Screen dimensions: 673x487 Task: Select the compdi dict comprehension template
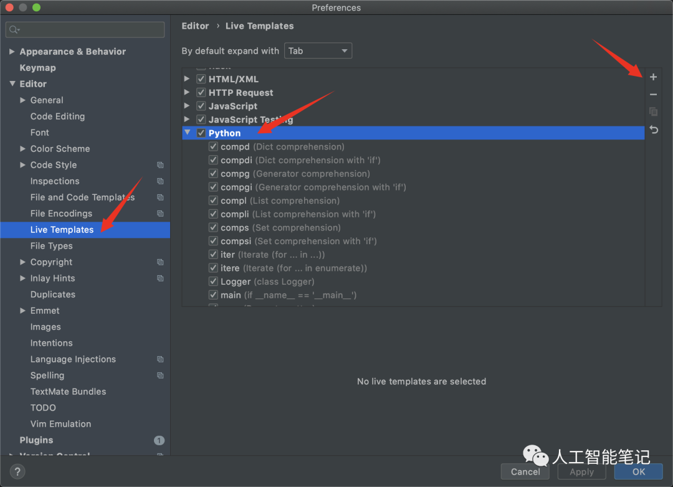point(300,160)
